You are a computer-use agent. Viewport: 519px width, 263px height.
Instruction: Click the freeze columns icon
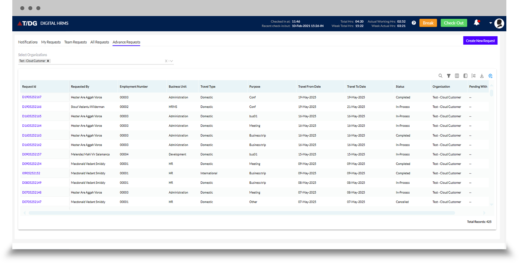click(x=465, y=76)
